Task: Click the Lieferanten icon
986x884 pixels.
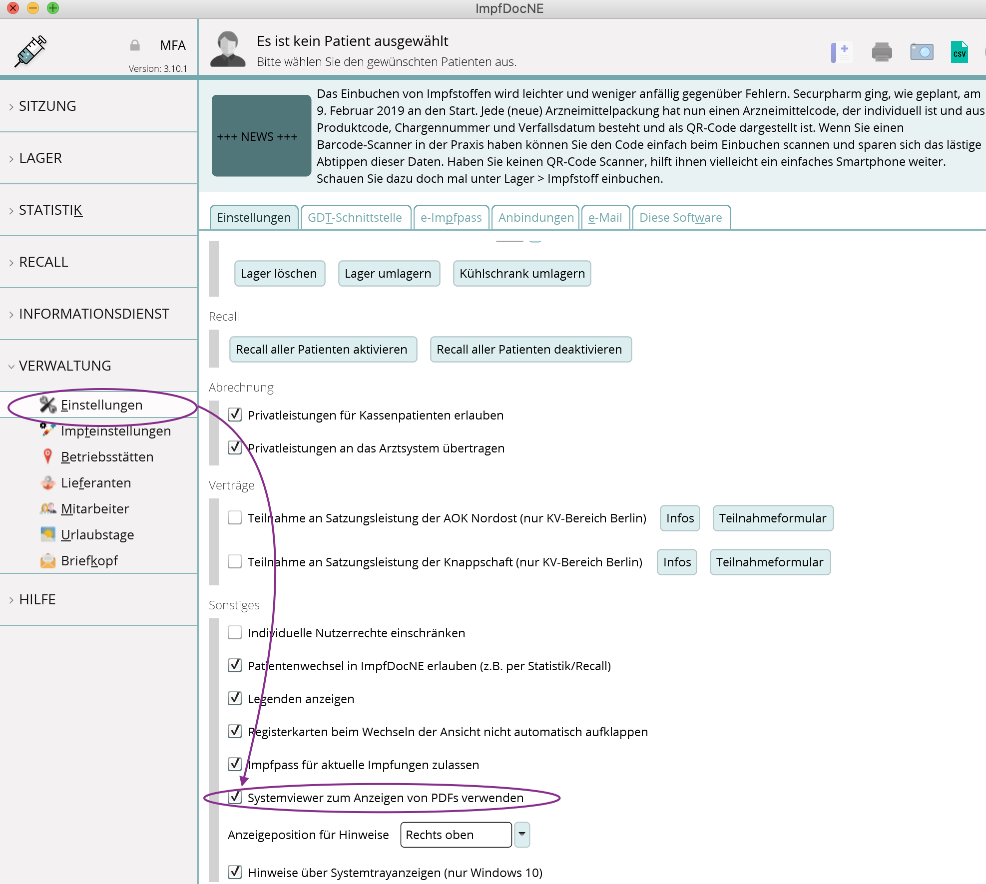Action: click(48, 482)
